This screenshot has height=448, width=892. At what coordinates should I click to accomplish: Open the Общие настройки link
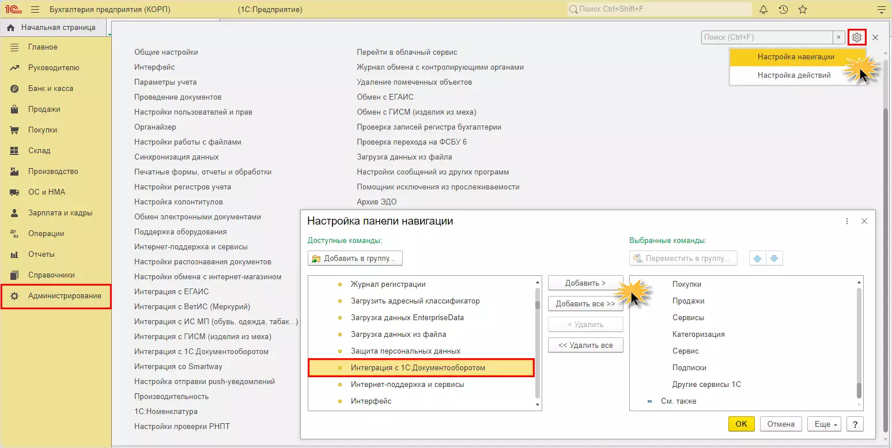[166, 52]
